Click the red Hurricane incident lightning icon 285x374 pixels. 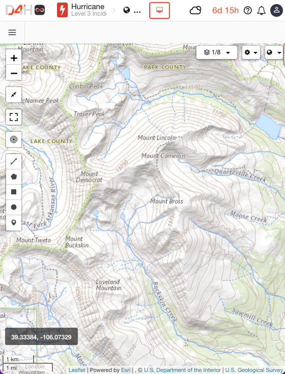62,10
